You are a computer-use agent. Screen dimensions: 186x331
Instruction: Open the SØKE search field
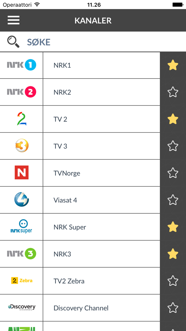coord(38,42)
